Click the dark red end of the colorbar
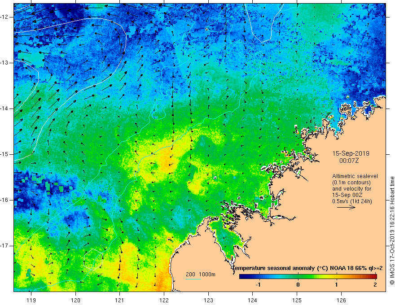 (x=375, y=277)
